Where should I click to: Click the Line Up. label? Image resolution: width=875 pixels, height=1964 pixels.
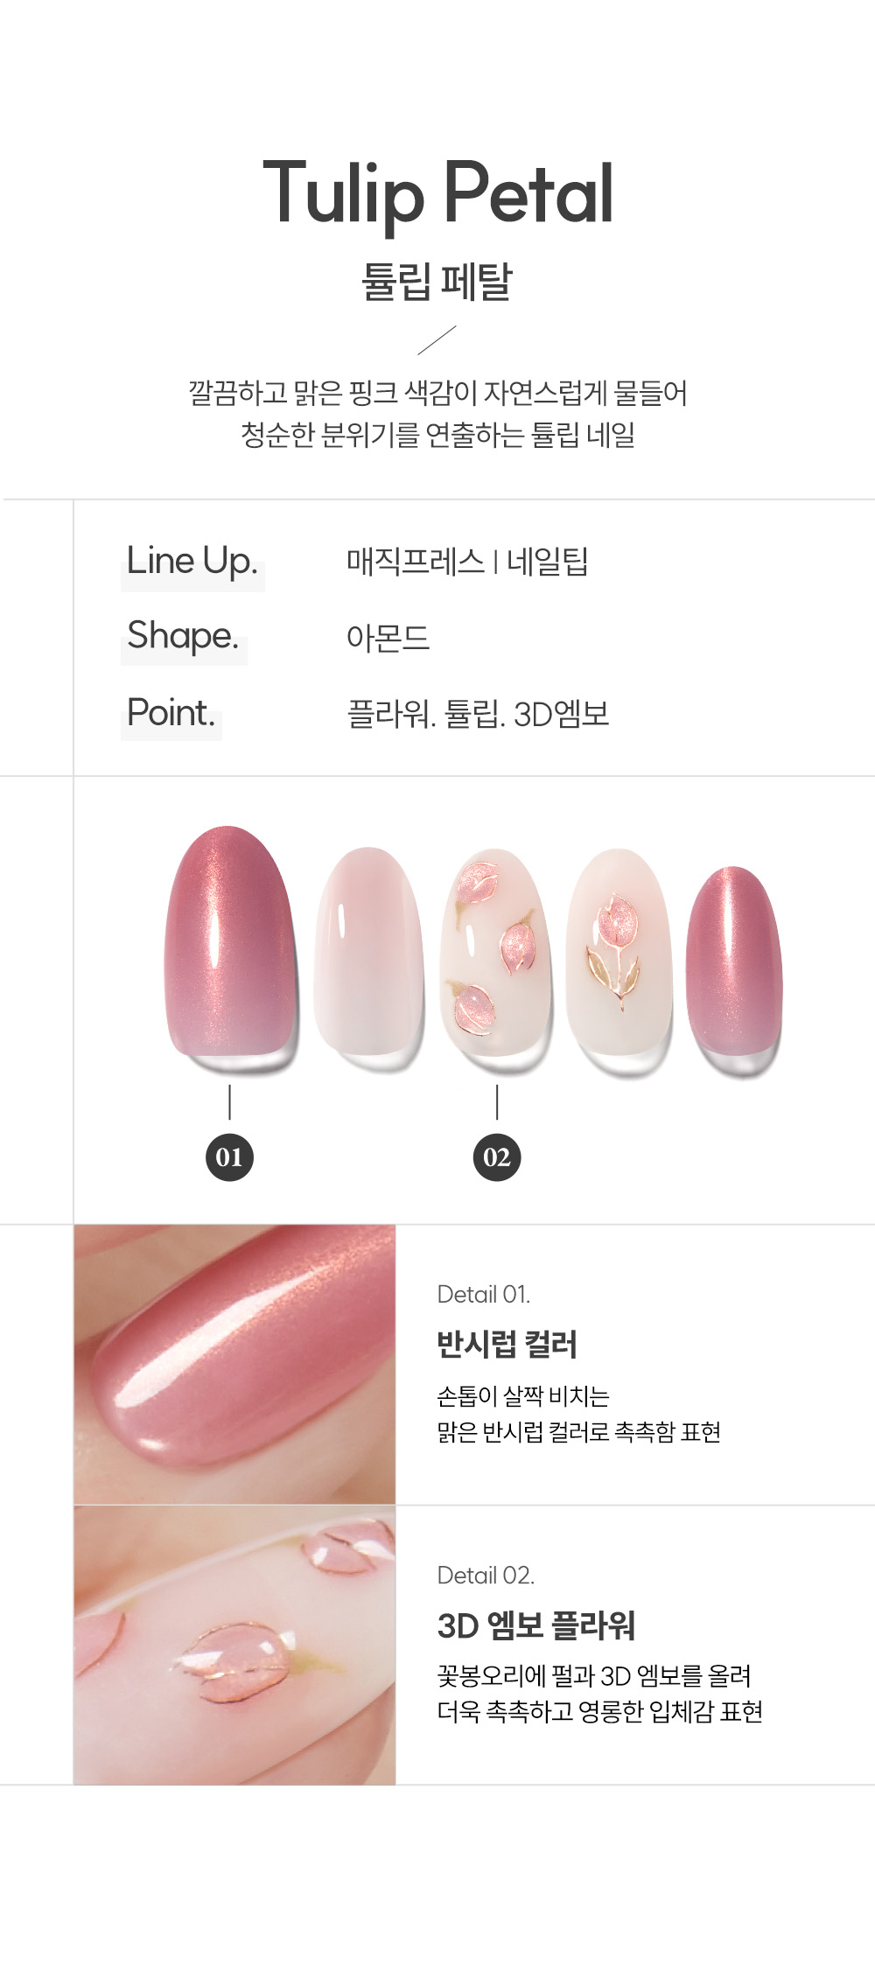192,562
